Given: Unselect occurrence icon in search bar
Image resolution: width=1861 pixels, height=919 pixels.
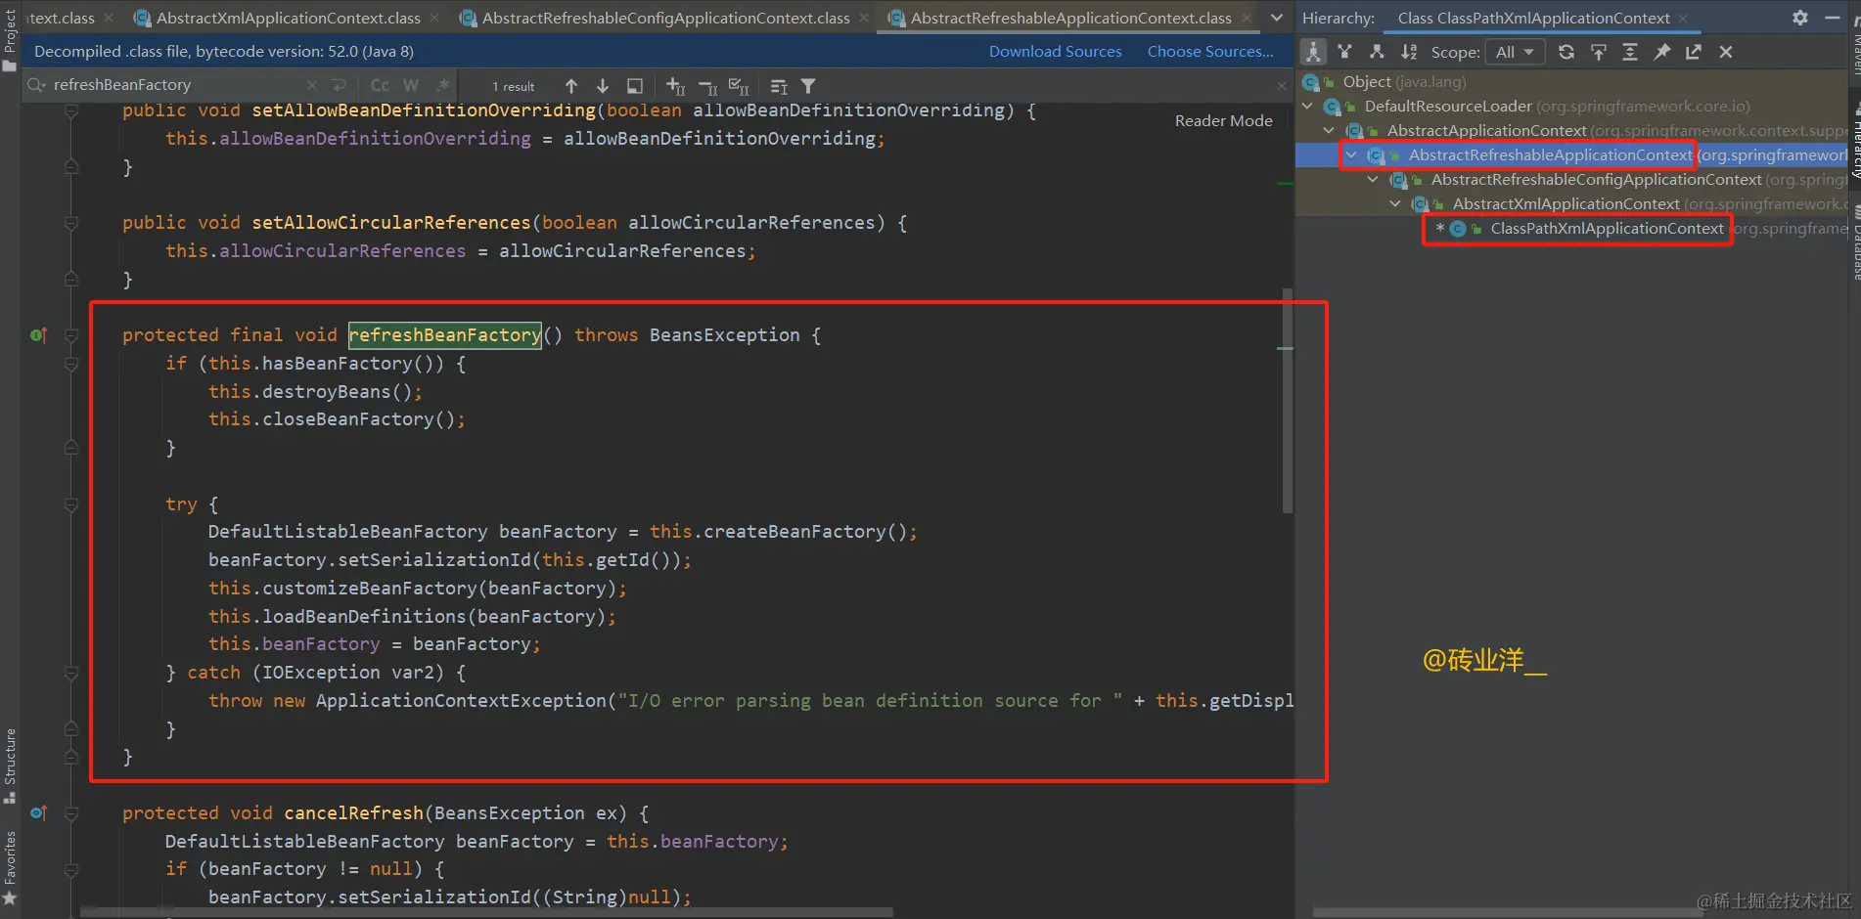Looking at the screenshot, I should [x=707, y=86].
